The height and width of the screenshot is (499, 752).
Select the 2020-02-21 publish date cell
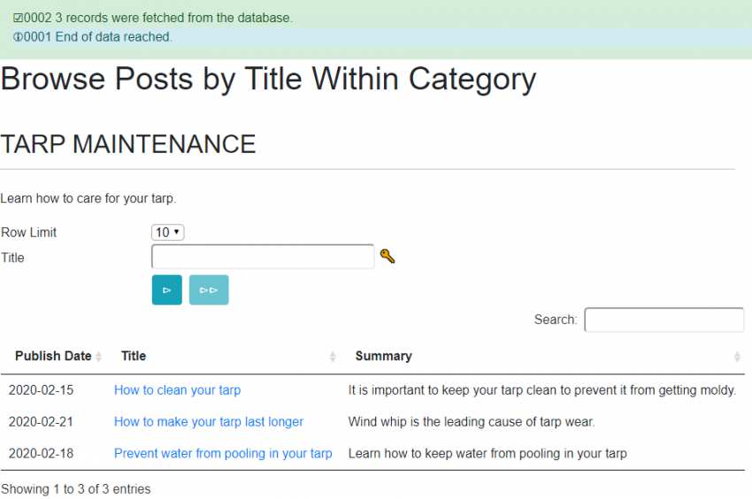(41, 422)
